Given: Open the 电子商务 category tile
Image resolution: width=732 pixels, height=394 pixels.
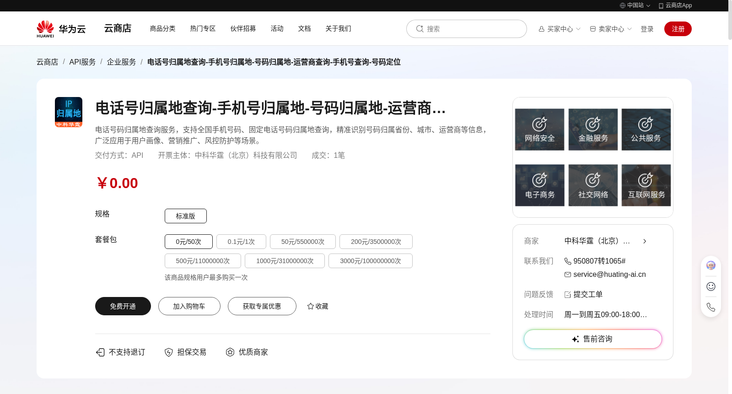Looking at the screenshot, I should [540, 185].
